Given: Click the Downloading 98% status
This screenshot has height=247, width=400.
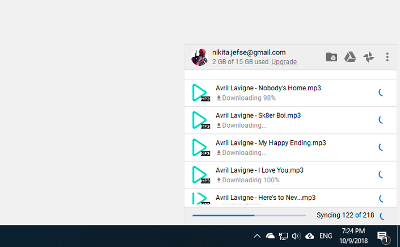Looking at the screenshot, I should tap(246, 98).
